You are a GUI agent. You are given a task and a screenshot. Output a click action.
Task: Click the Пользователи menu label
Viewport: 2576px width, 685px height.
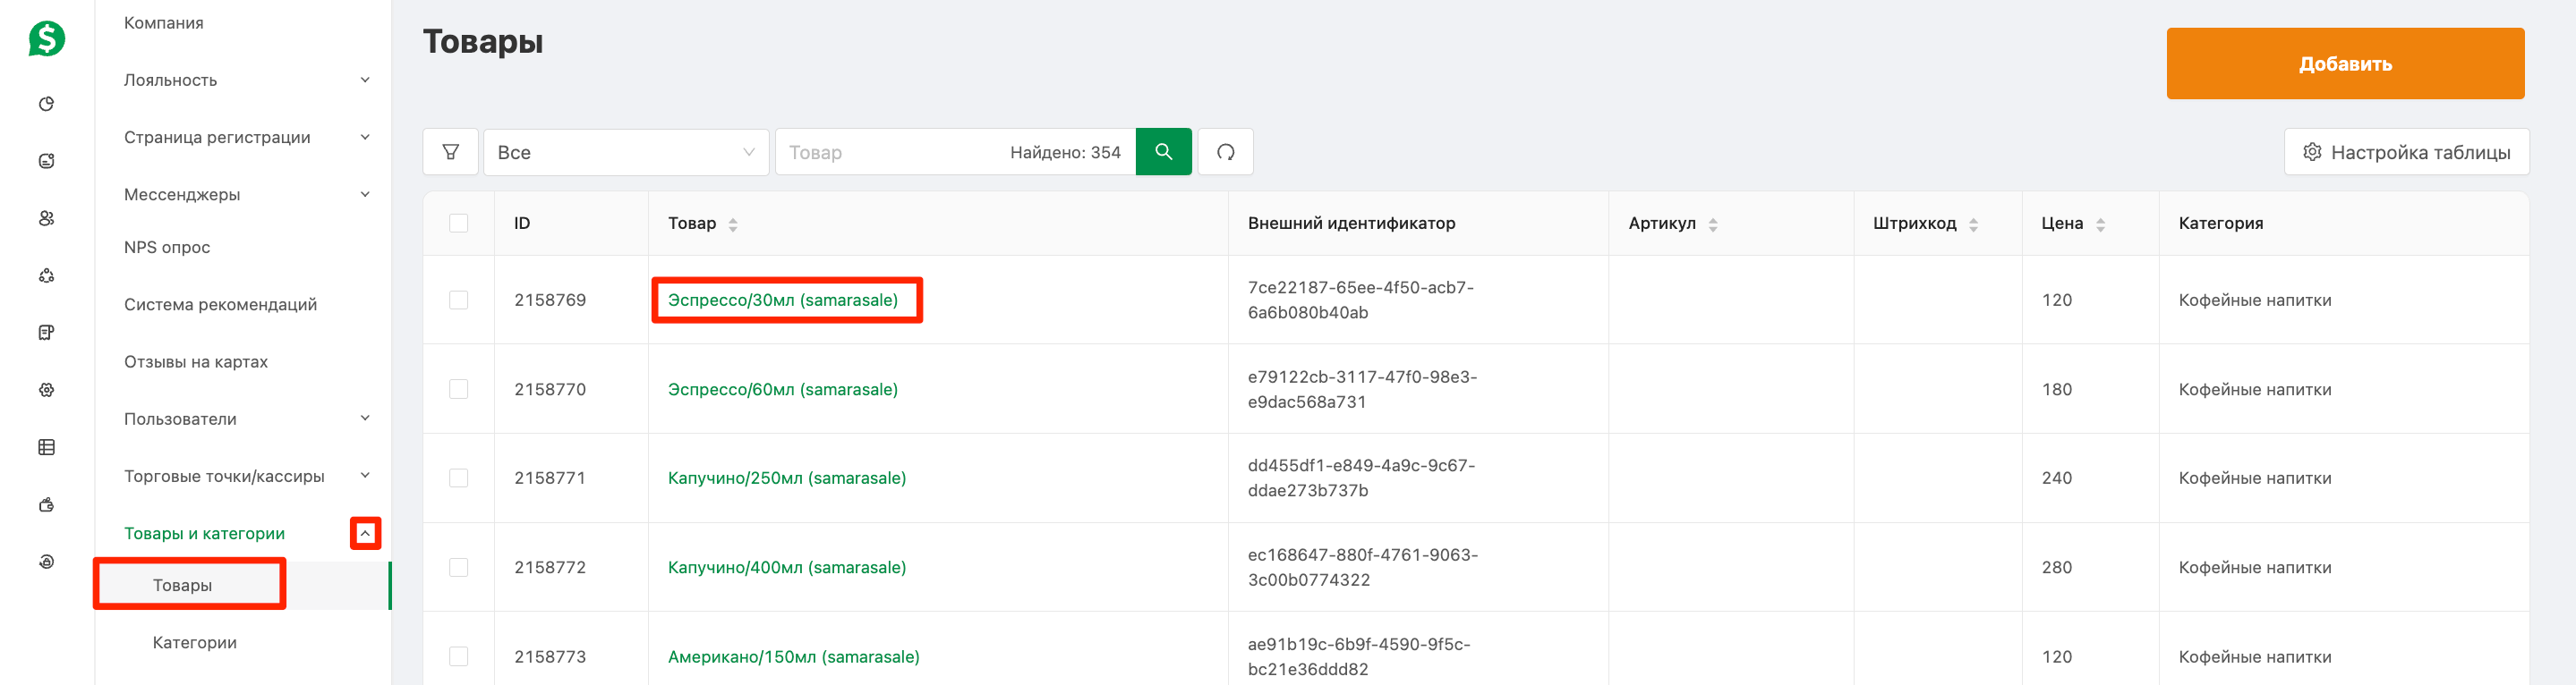180,419
